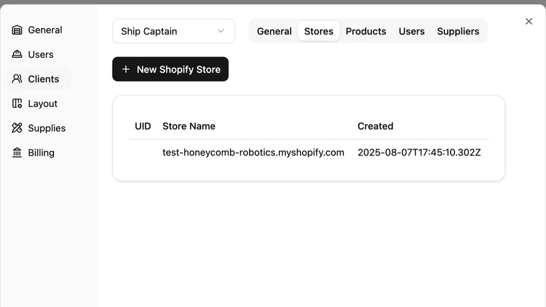This screenshot has width=546, height=307.
Task: Click the UID column header
Action: [x=143, y=126]
